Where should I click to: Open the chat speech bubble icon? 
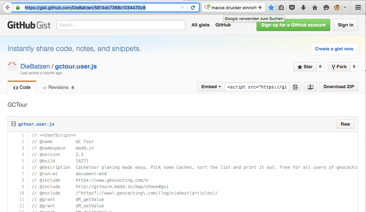click(x=326, y=8)
